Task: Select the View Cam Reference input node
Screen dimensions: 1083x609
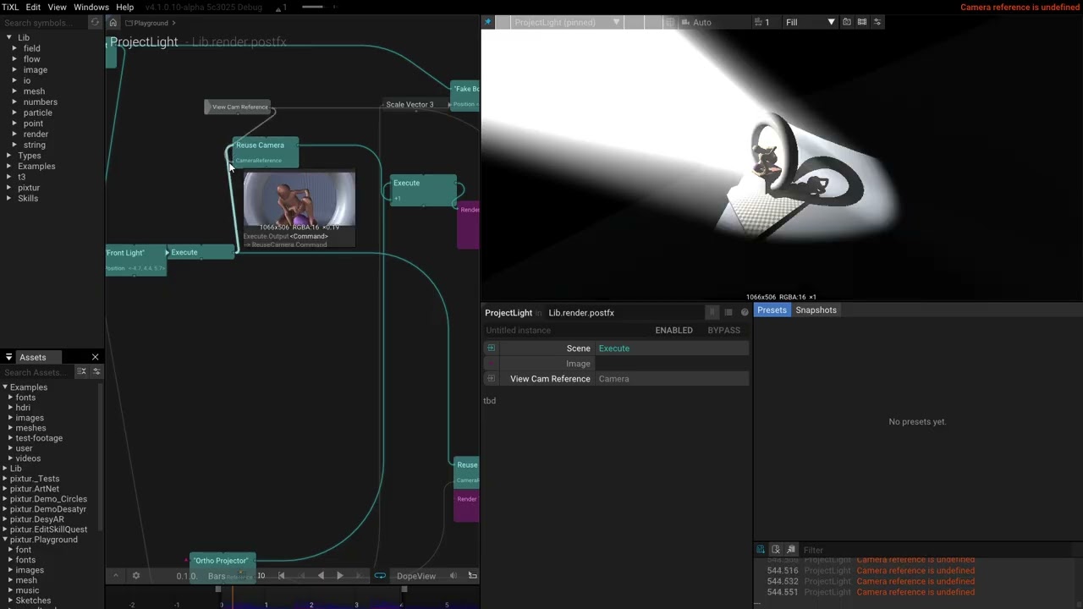Action: (238, 107)
